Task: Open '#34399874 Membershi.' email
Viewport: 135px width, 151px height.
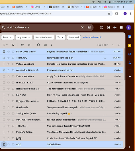Action: click(62, 120)
